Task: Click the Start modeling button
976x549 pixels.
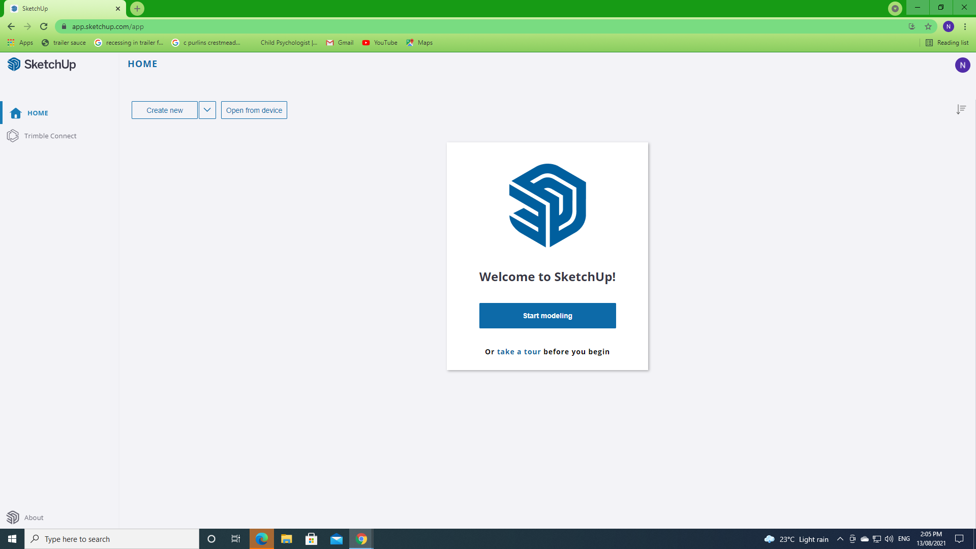Action: [547, 316]
